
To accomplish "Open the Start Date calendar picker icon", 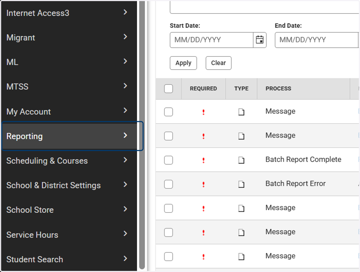I will click(260, 40).
